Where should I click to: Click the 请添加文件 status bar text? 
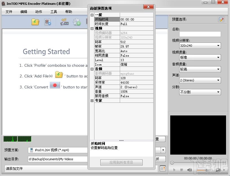pos(14,168)
